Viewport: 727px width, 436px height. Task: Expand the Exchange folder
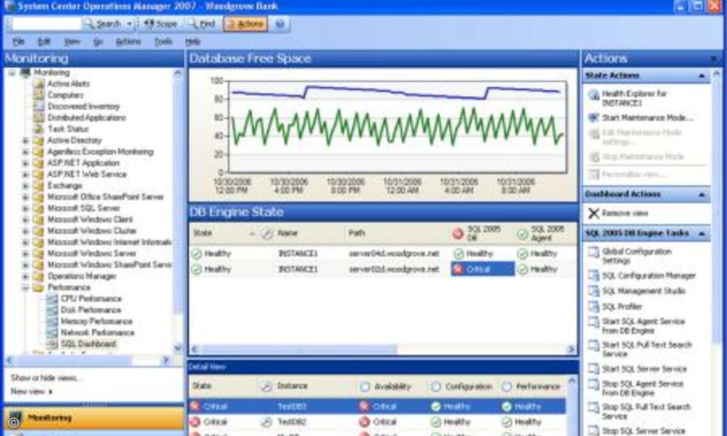pos(25,185)
